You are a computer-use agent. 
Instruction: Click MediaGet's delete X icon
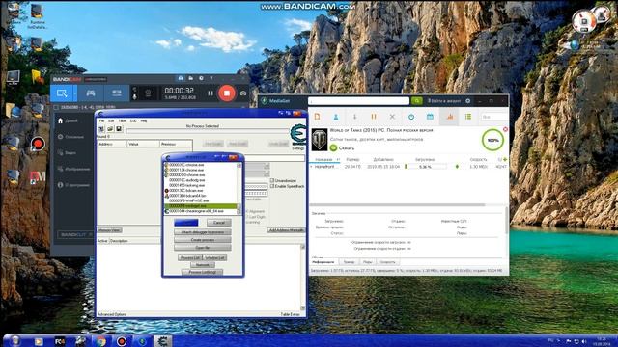click(392, 117)
